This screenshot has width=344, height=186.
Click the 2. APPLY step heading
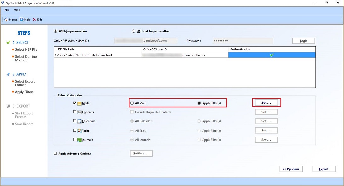pyautogui.click(x=20, y=74)
